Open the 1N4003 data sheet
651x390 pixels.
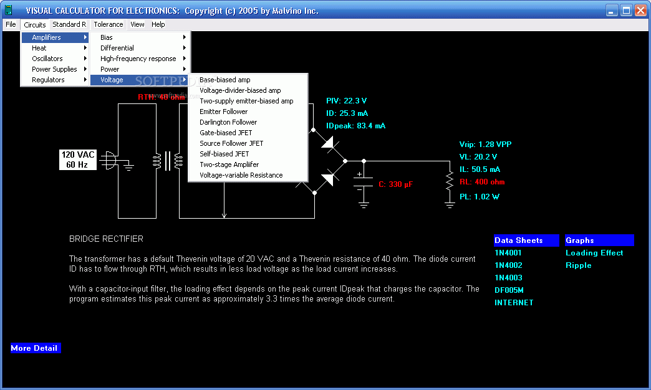pyautogui.click(x=508, y=278)
